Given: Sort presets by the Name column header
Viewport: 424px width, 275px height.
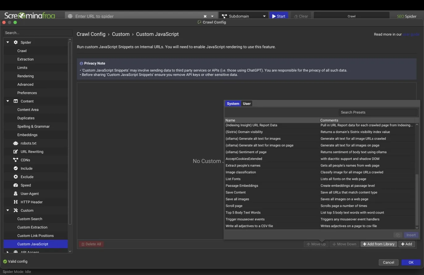Looking at the screenshot, I should point(272,120).
